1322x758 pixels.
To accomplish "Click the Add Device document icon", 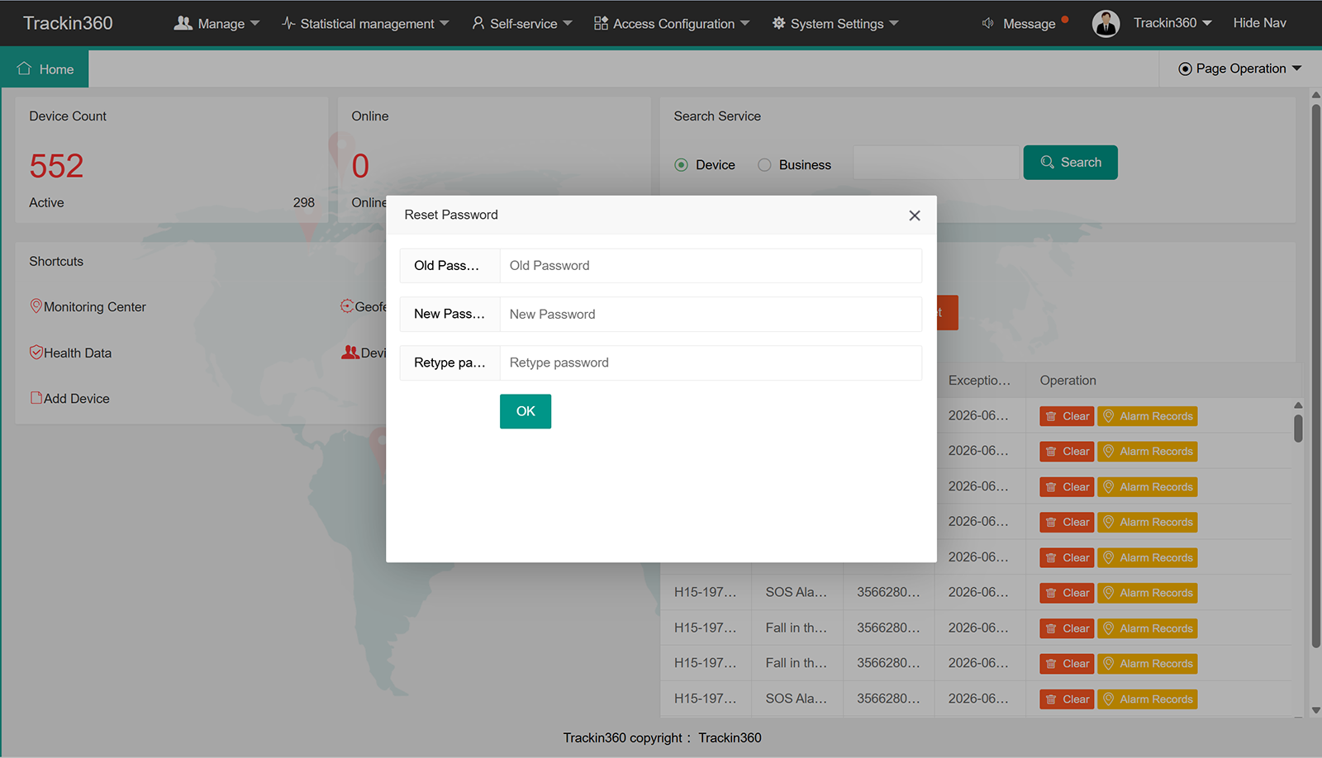I will pyautogui.click(x=36, y=397).
